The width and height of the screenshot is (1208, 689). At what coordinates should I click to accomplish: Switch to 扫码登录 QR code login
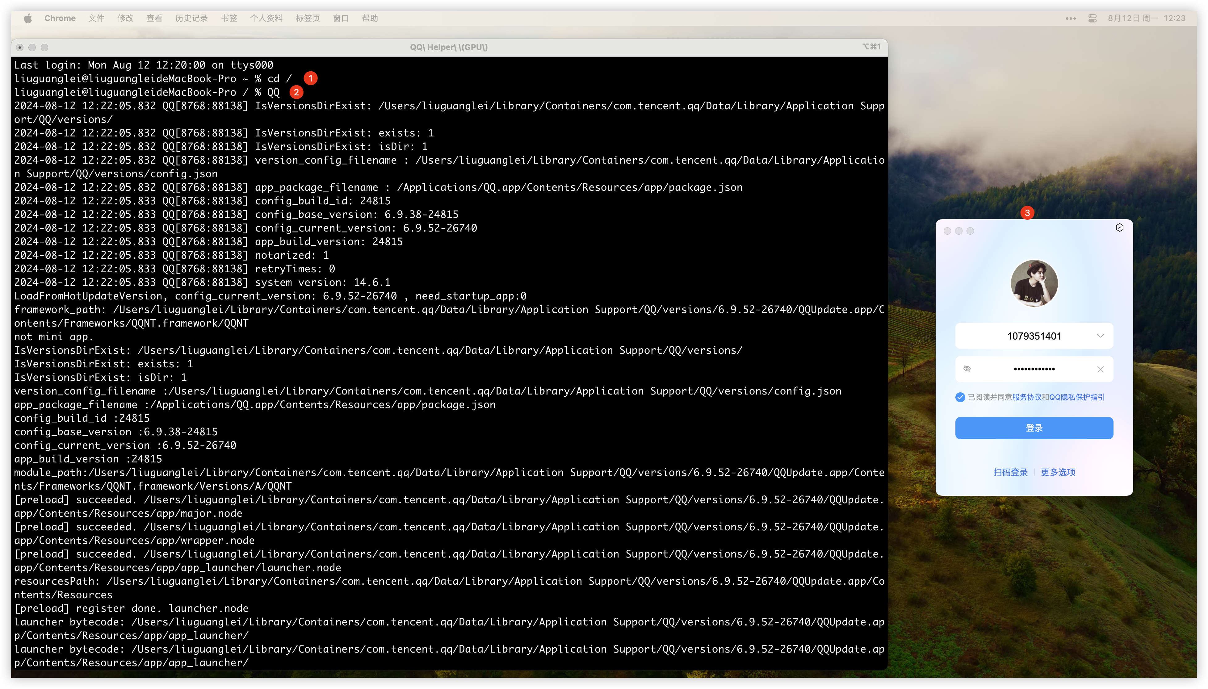coord(1010,472)
